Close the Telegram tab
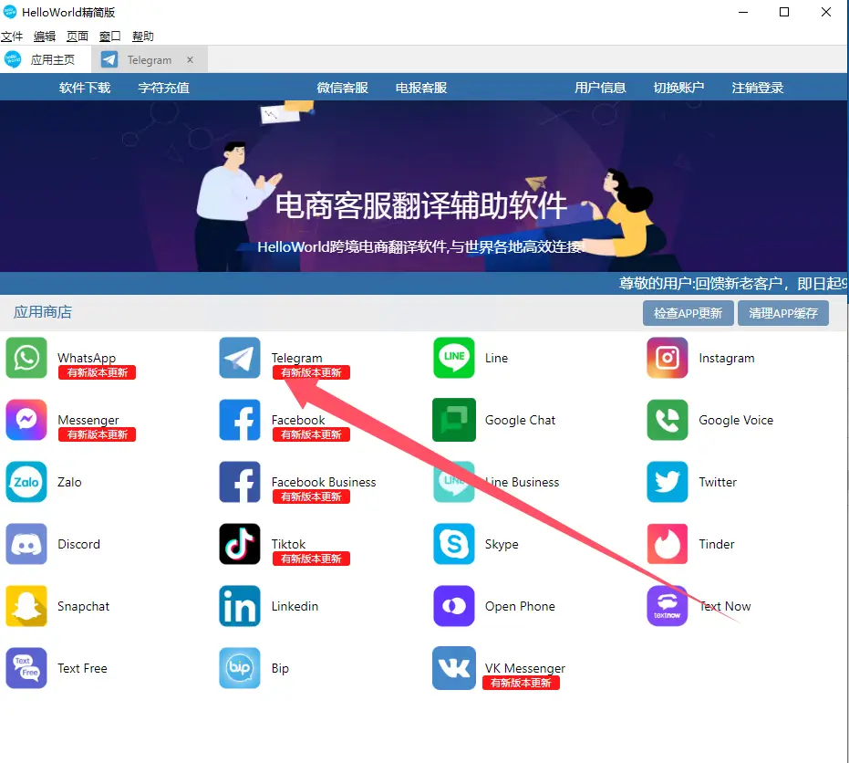849x763 pixels. (x=190, y=59)
